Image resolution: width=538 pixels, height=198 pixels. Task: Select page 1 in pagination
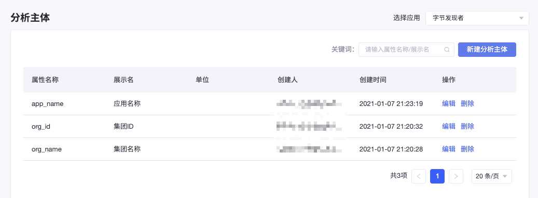[x=437, y=176]
